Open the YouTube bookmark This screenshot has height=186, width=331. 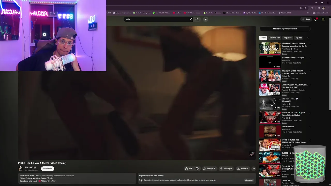click(x=177, y=13)
